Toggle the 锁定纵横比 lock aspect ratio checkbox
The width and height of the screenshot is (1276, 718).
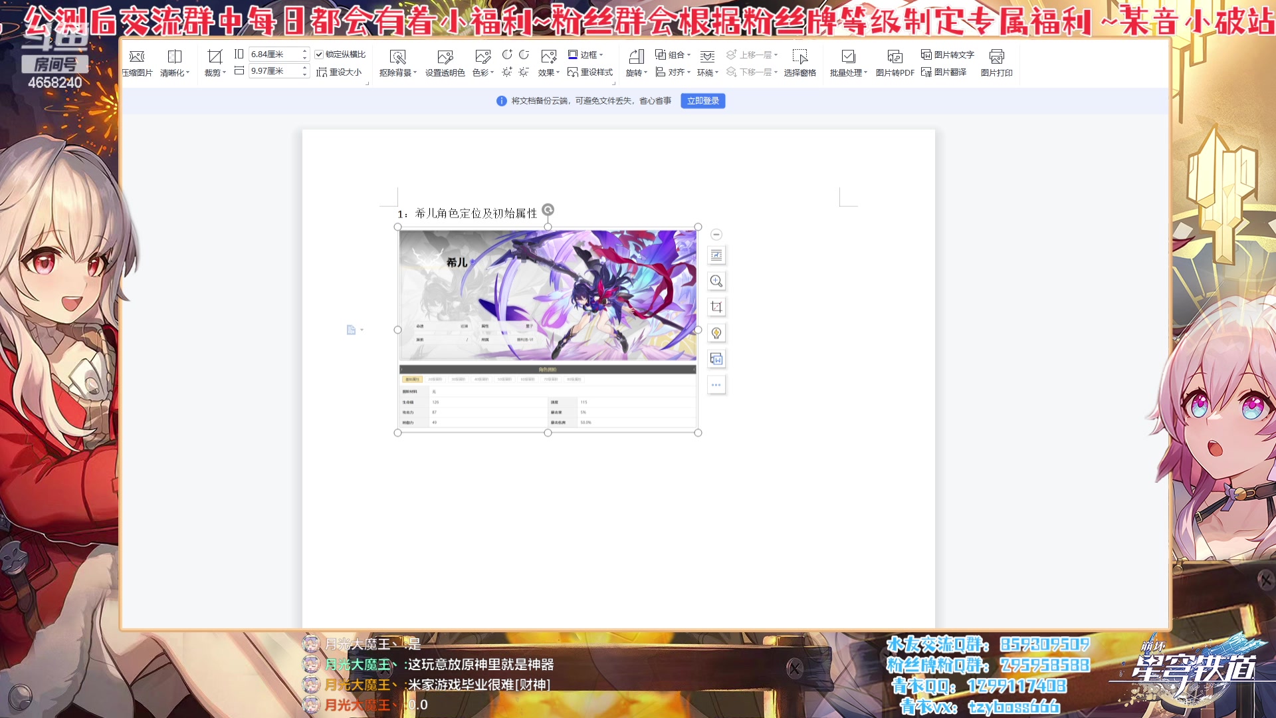(x=319, y=55)
